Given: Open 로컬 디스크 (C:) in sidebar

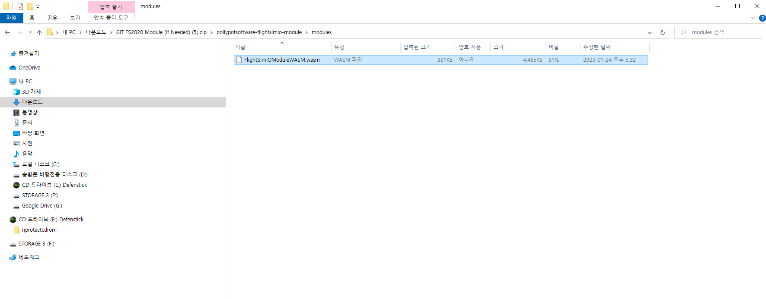Looking at the screenshot, I should (40, 164).
